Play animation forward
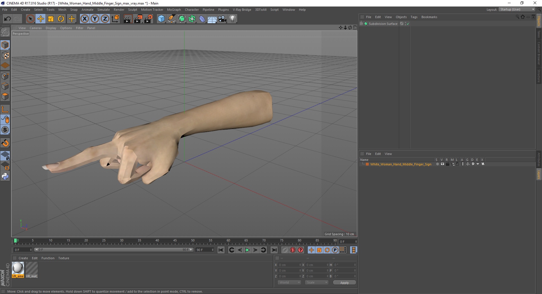542x294 pixels. pos(247,250)
